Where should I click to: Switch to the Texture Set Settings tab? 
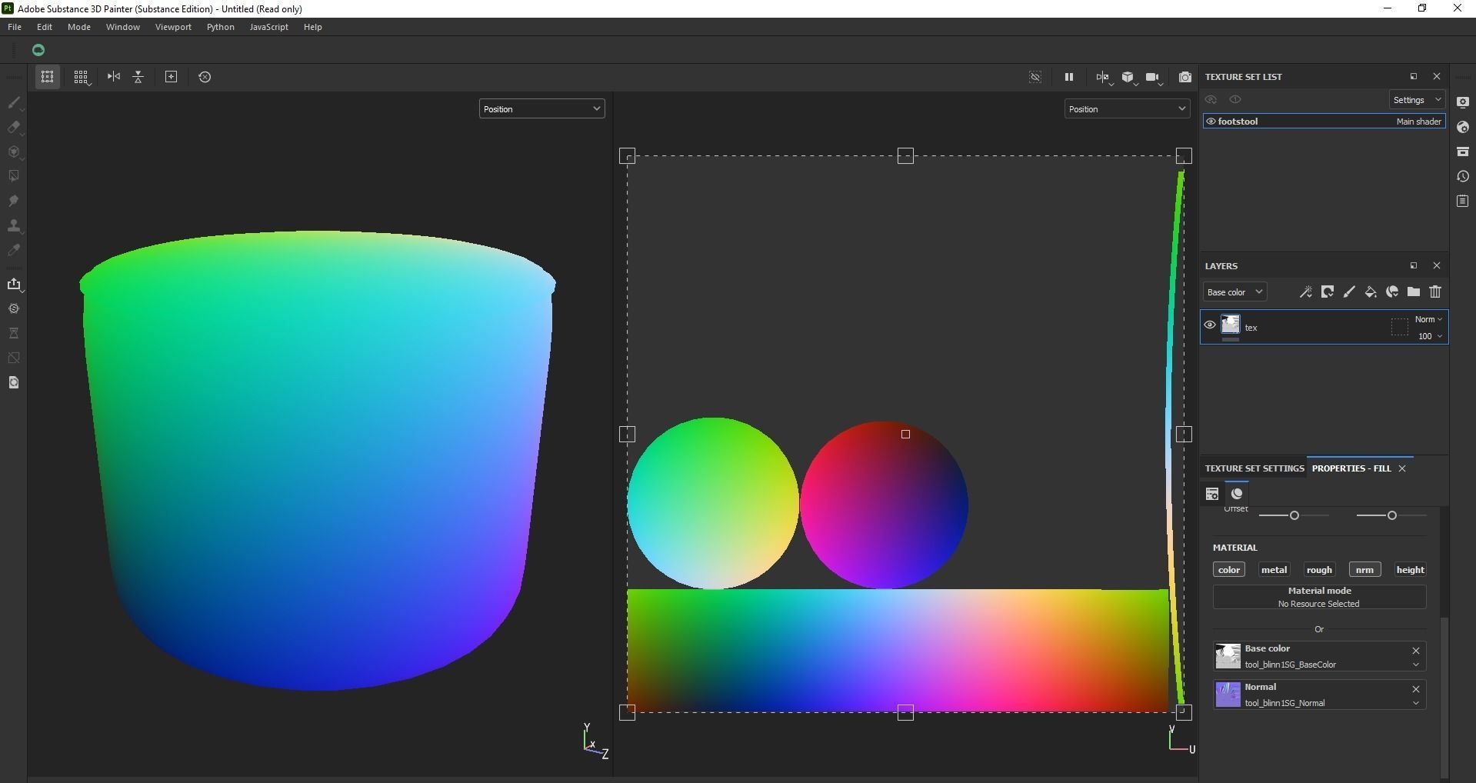point(1254,468)
